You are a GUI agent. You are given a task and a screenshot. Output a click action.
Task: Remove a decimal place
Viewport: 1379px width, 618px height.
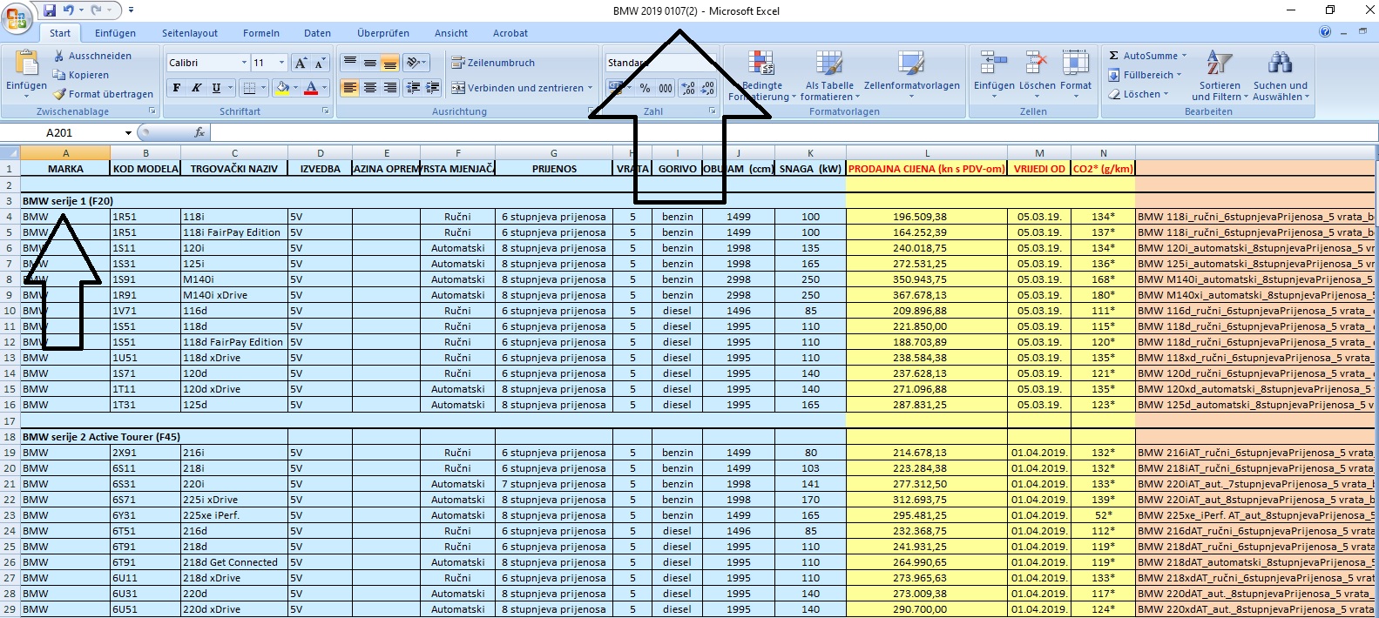(x=707, y=88)
